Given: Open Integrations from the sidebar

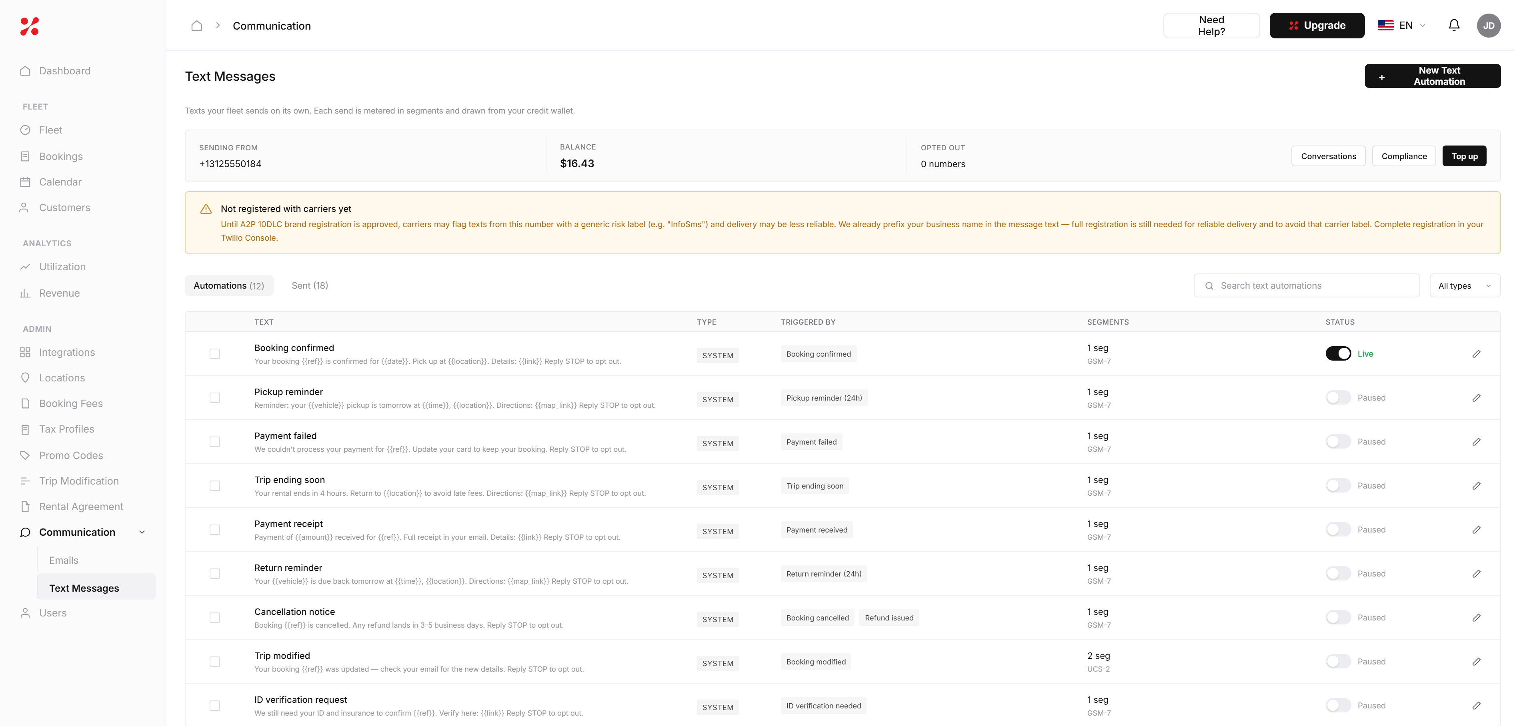Looking at the screenshot, I should pyautogui.click(x=66, y=352).
